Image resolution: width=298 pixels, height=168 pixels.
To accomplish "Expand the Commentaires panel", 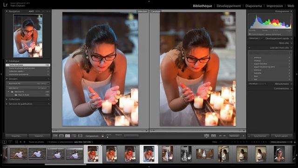I will pos(291,89).
